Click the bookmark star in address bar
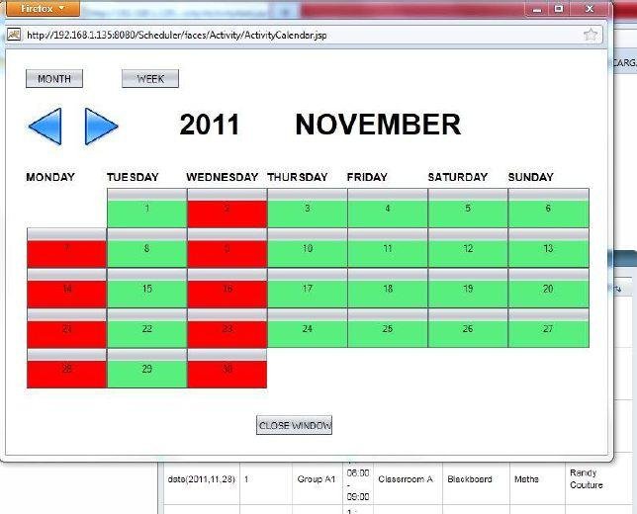 [x=591, y=35]
